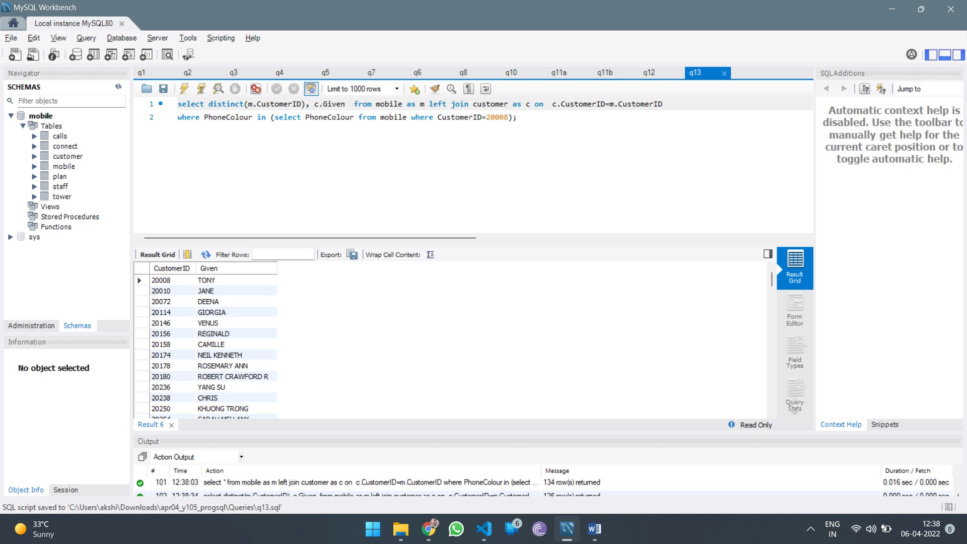Open a SQL script file in new tab
Viewport: 967px width, 544px height.
pyautogui.click(x=33, y=54)
